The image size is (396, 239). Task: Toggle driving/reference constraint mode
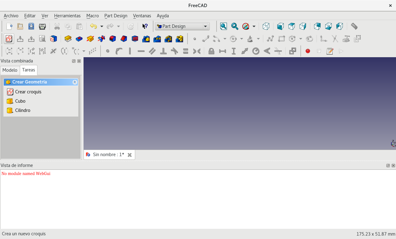pos(293,51)
